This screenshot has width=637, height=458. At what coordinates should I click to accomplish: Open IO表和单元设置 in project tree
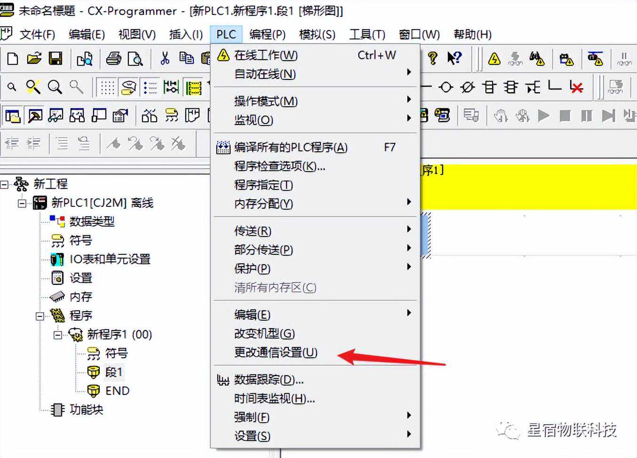pos(110,259)
